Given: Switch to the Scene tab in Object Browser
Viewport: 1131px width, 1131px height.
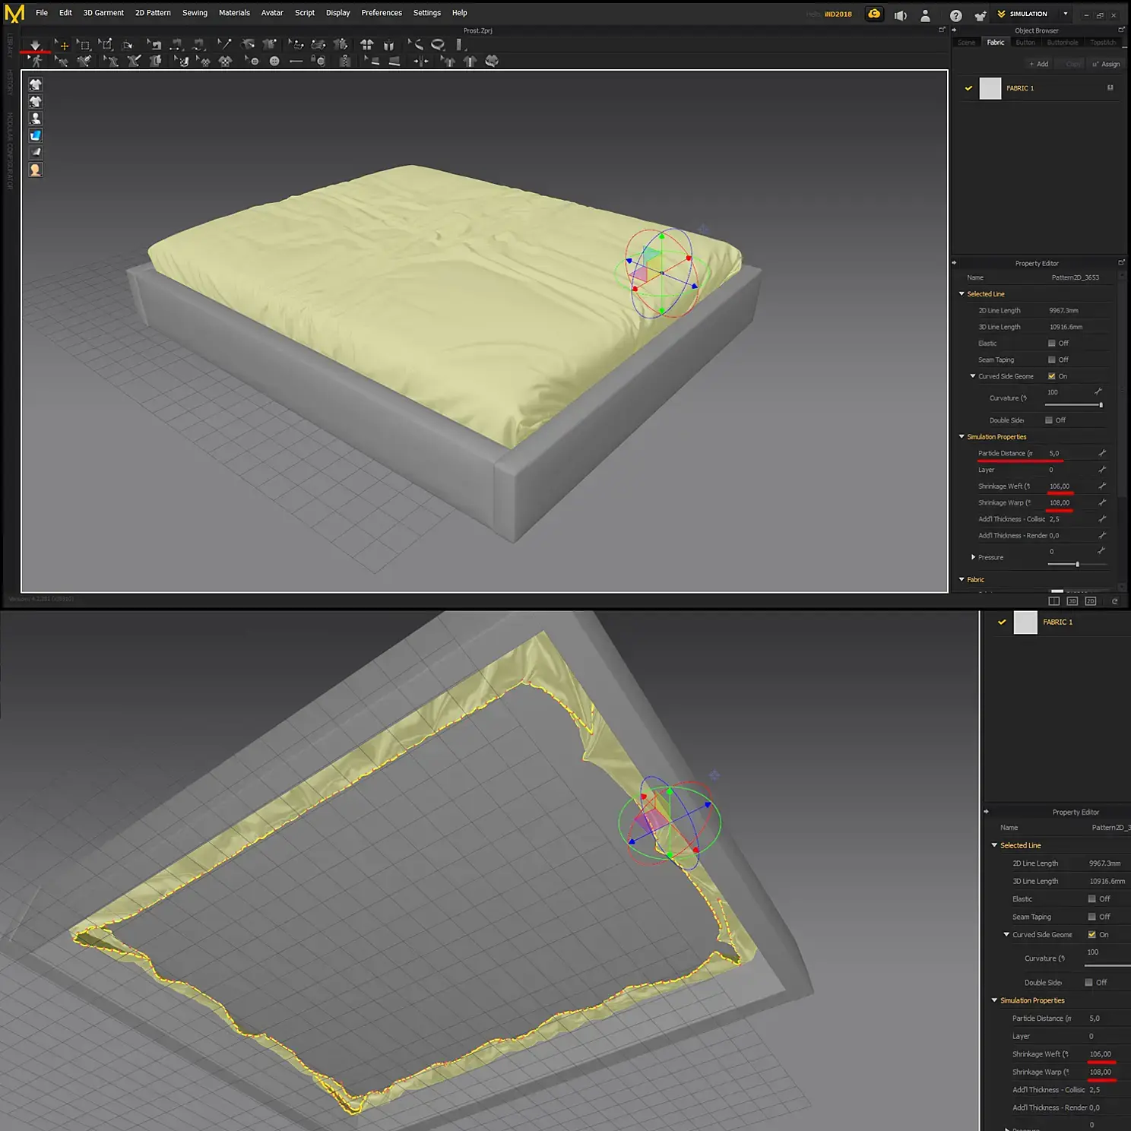Looking at the screenshot, I should coord(966,43).
